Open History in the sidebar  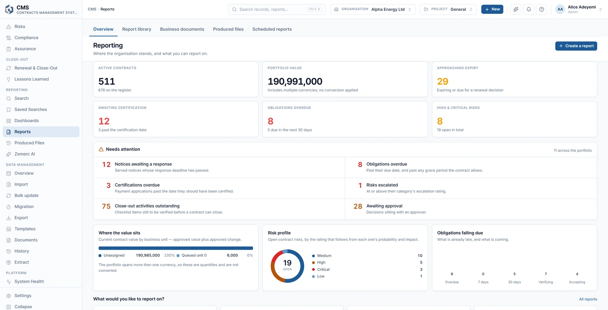point(41,251)
